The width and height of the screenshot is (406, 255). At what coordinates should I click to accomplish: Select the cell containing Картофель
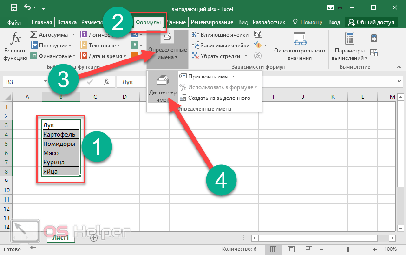point(60,135)
